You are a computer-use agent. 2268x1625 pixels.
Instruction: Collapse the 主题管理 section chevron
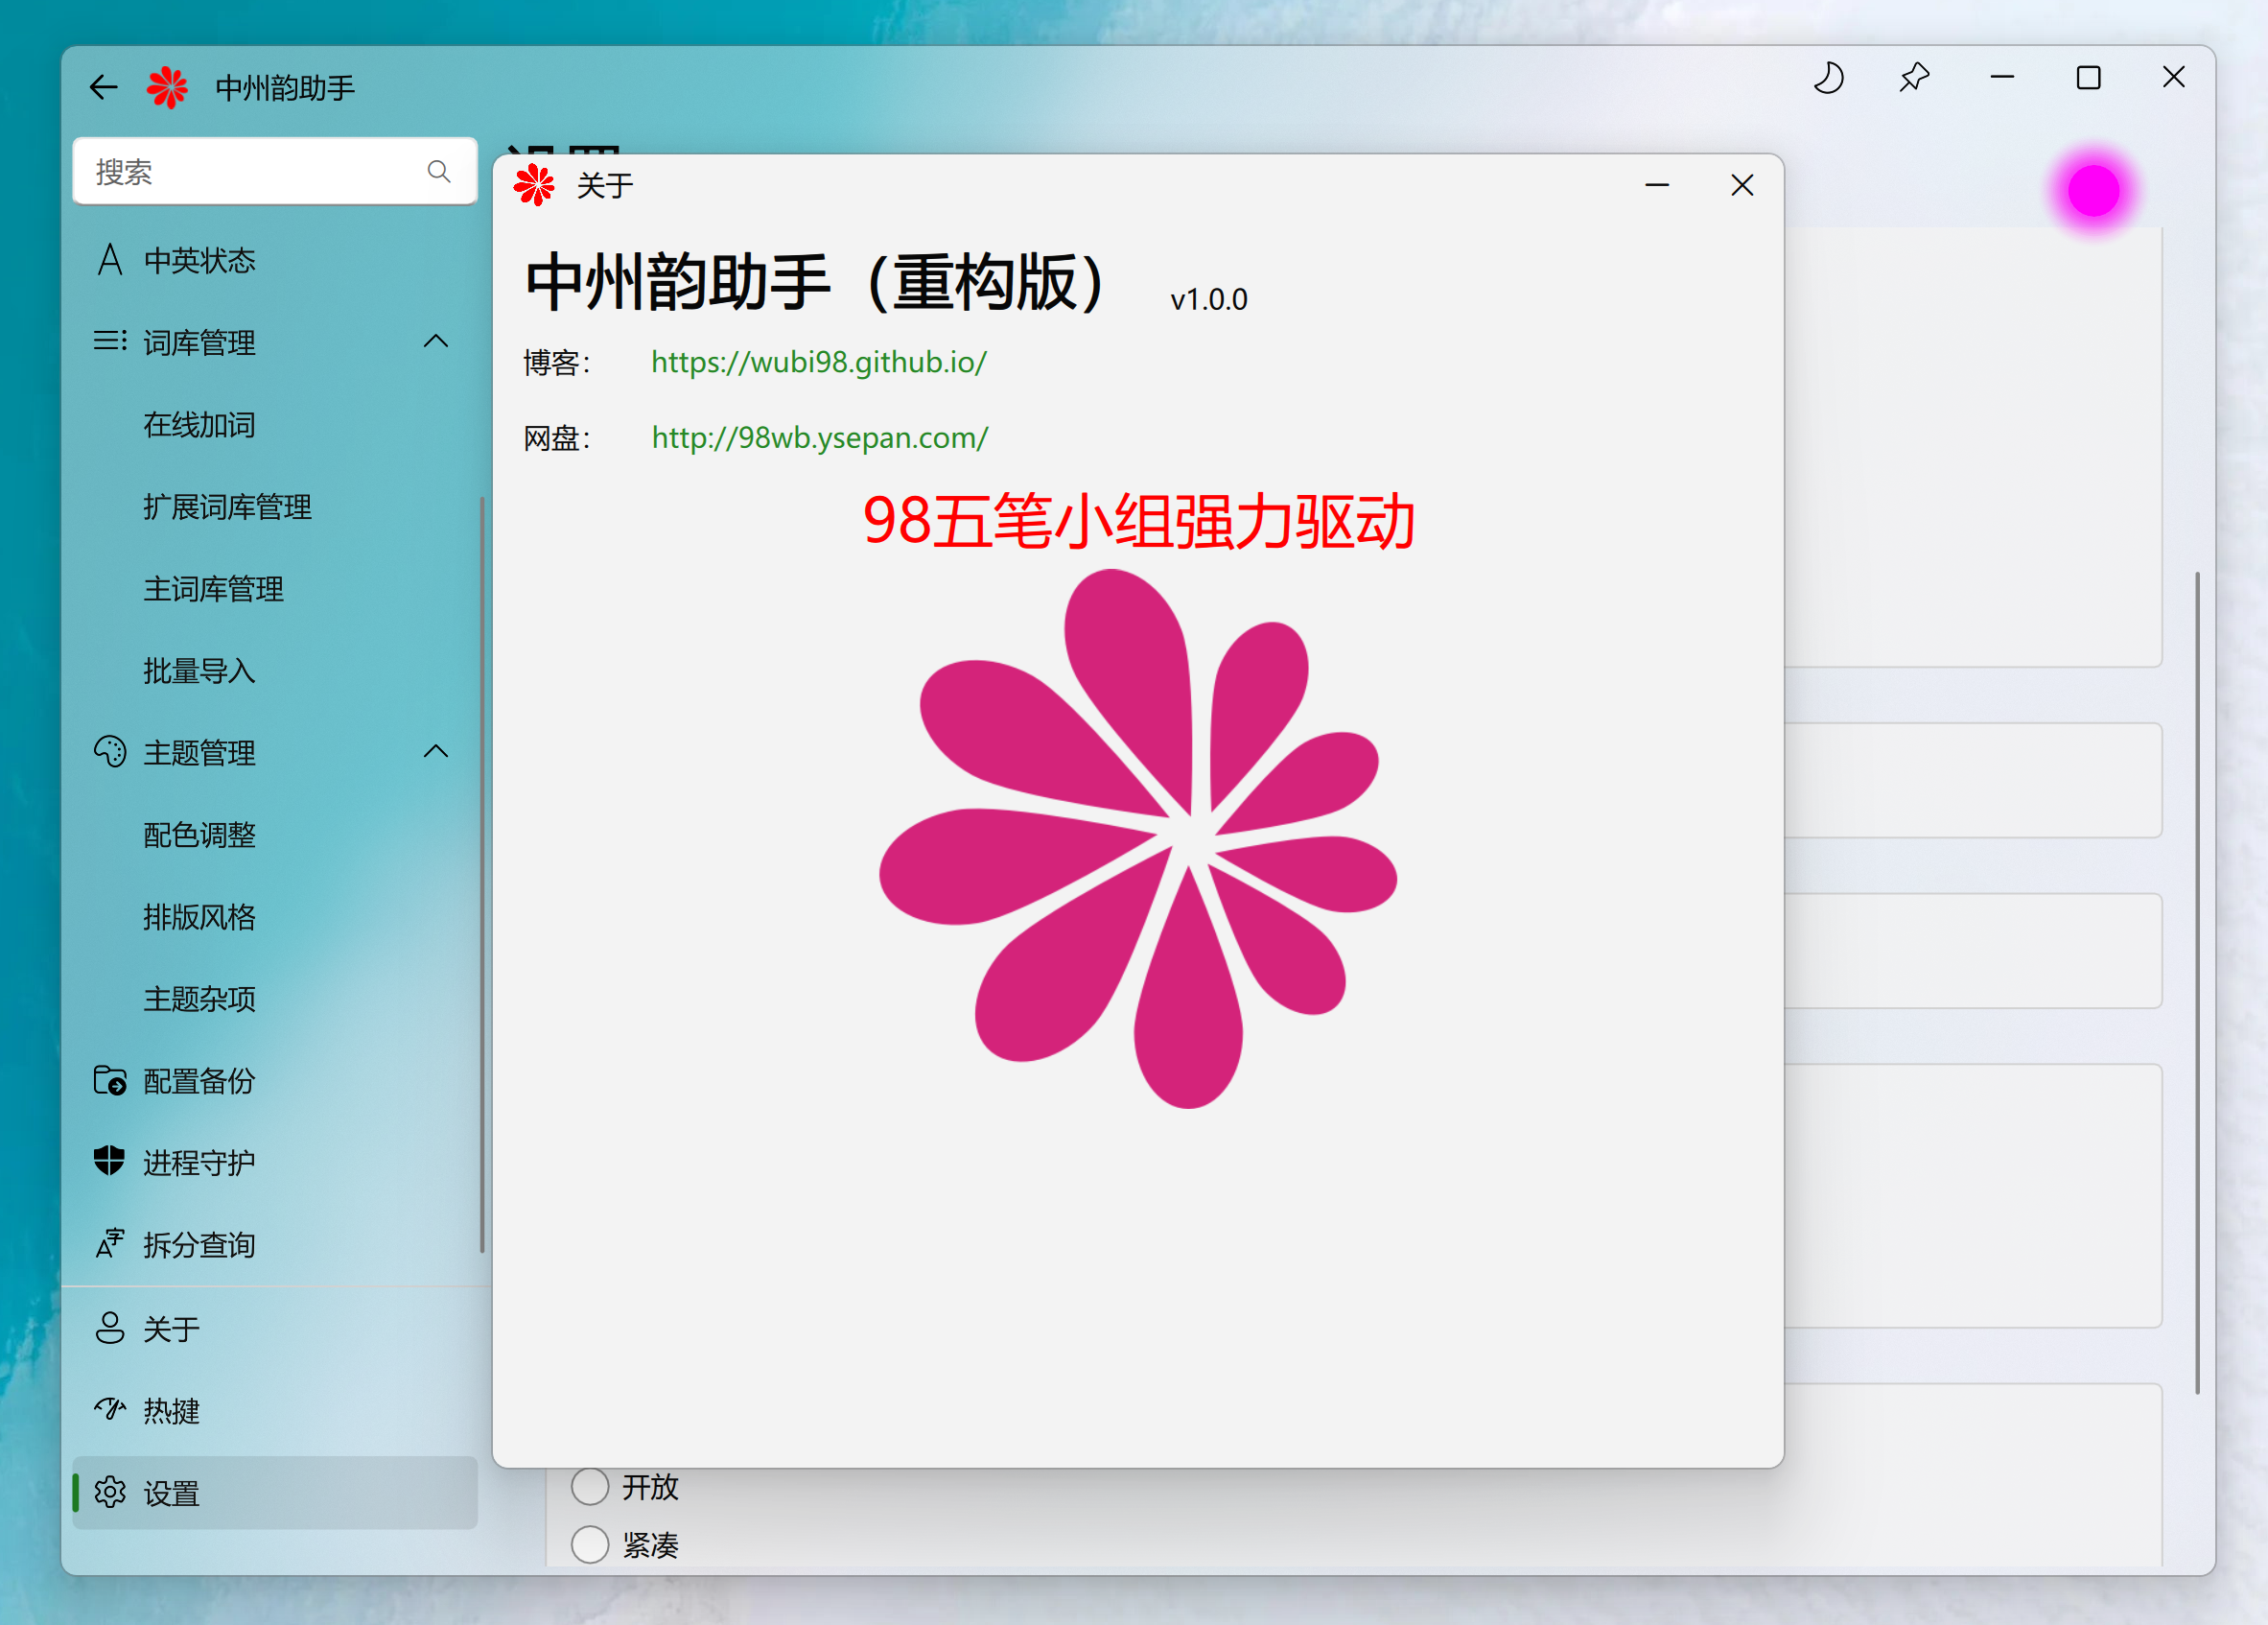(436, 752)
